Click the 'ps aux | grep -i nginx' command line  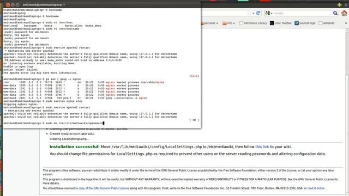click(42, 79)
